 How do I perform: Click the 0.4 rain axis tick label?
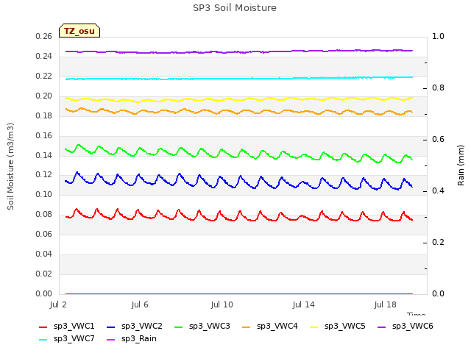[x=438, y=191]
